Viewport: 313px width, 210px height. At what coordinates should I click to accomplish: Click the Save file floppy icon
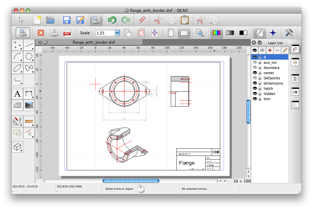(67, 20)
